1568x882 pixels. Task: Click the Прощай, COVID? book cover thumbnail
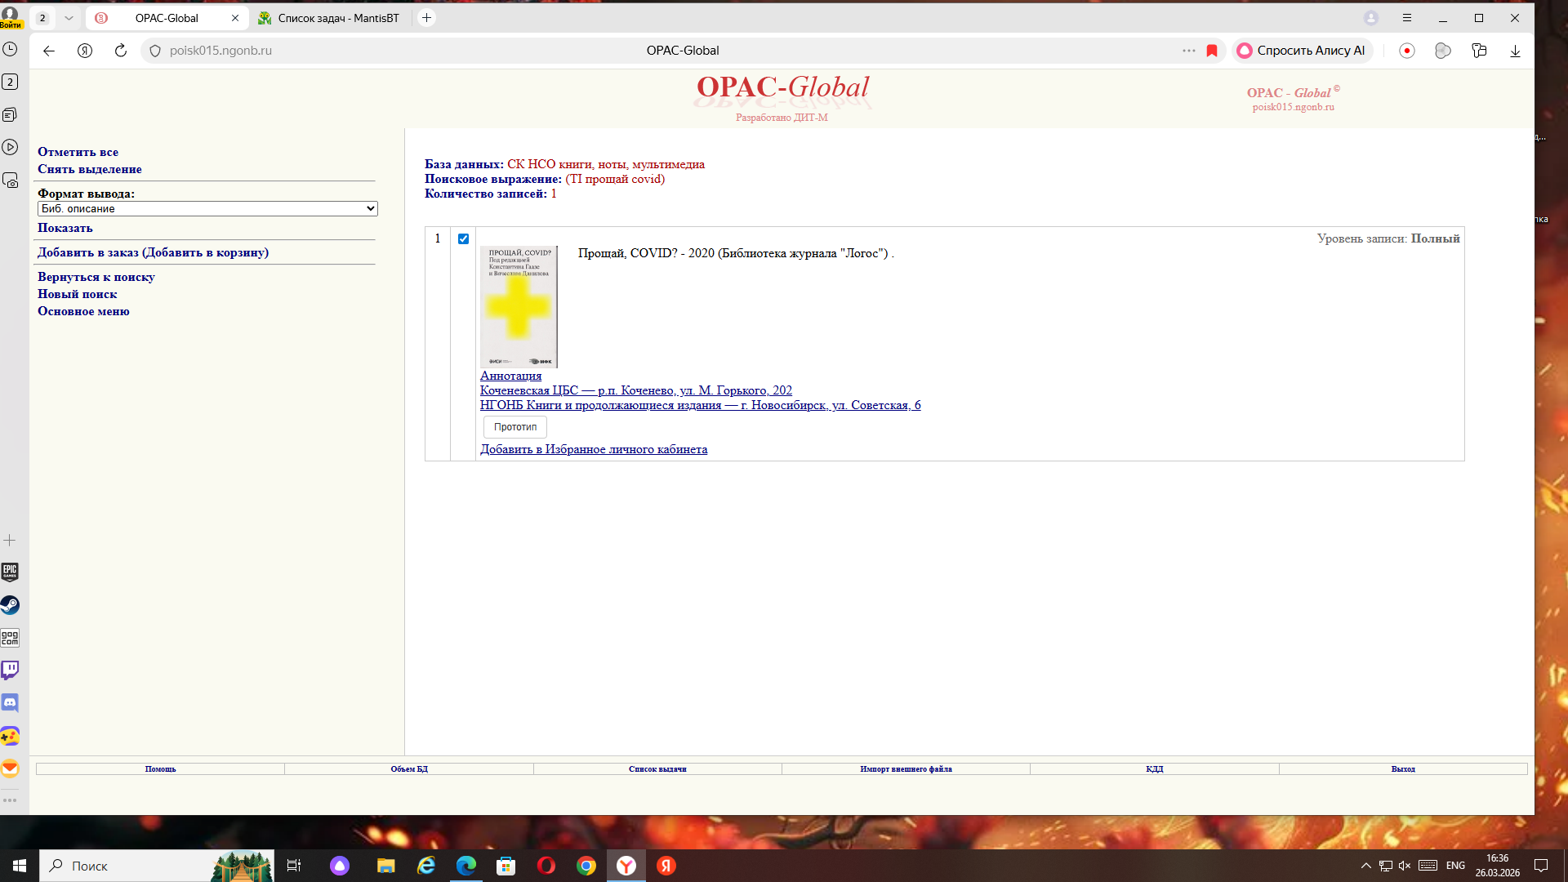[519, 306]
